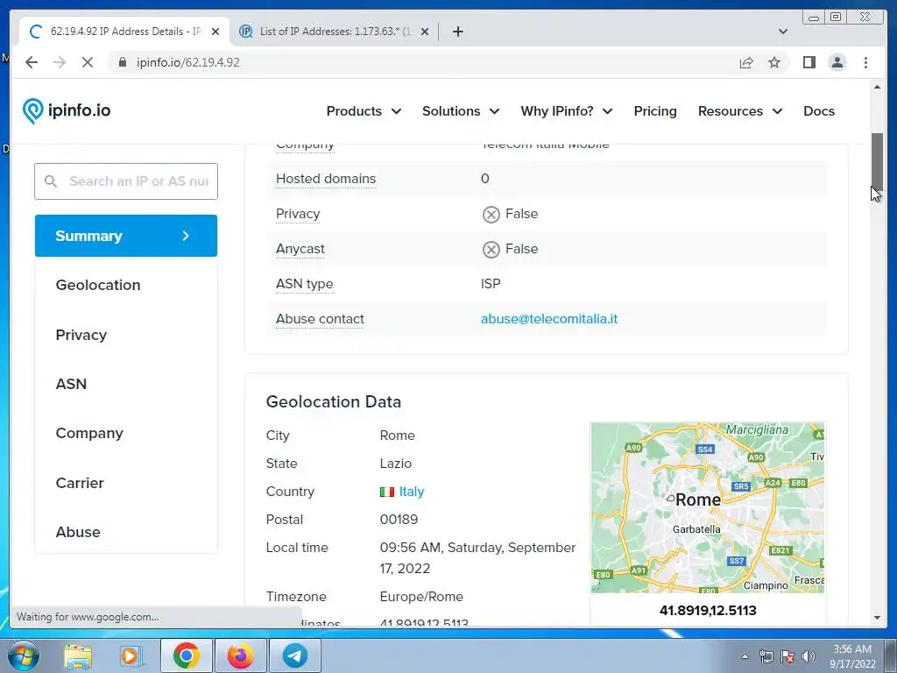Click the chevron on the Summary item

(x=186, y=236)
